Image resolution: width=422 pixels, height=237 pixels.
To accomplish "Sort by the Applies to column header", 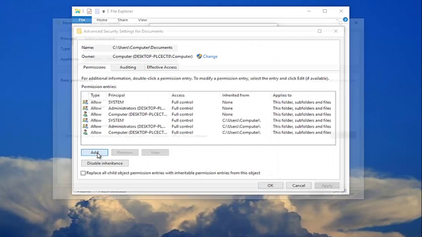I will [282, 95].
